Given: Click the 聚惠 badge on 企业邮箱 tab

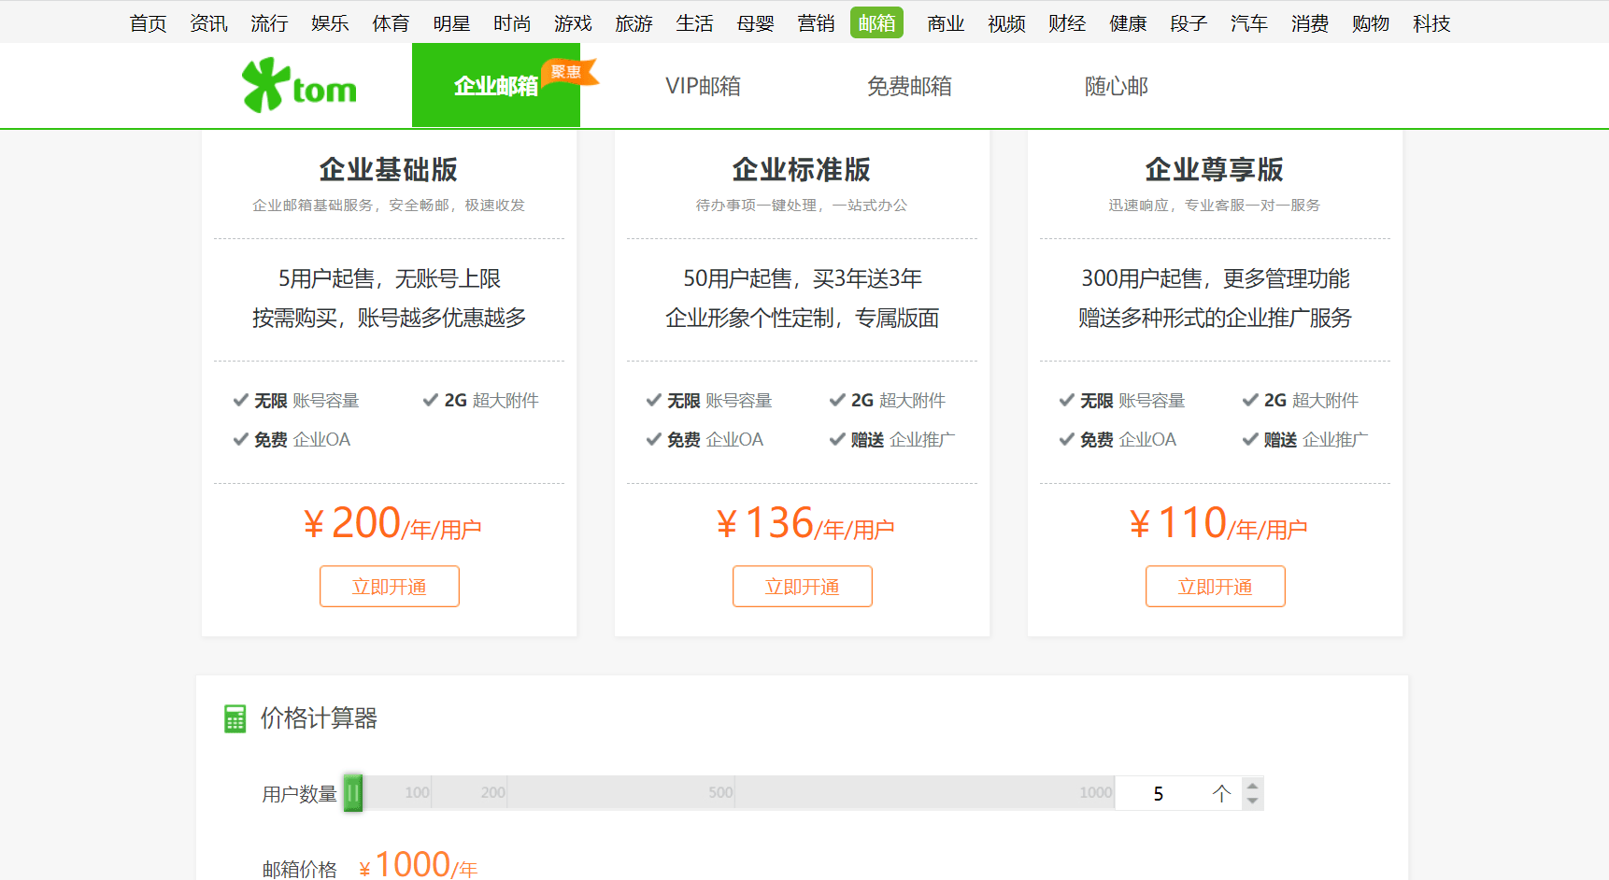Looking at the screenshot, I should tap(568, 69).
